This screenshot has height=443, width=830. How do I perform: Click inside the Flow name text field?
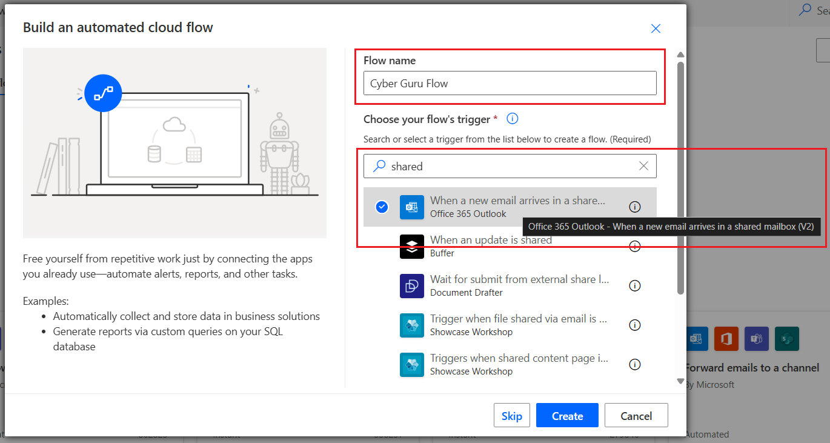(x=510, y=84)
